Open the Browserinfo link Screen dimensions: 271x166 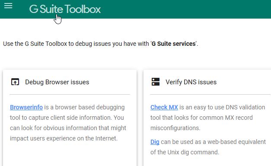pyautogui.click(x=26, y=107)
